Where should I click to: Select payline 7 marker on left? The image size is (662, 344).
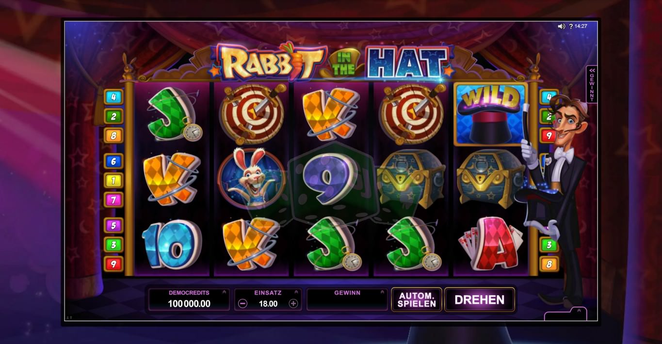(113, 200)
